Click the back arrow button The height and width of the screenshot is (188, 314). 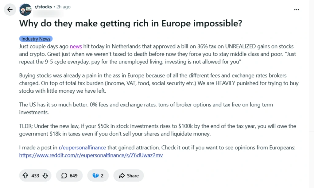click(10, 10)
